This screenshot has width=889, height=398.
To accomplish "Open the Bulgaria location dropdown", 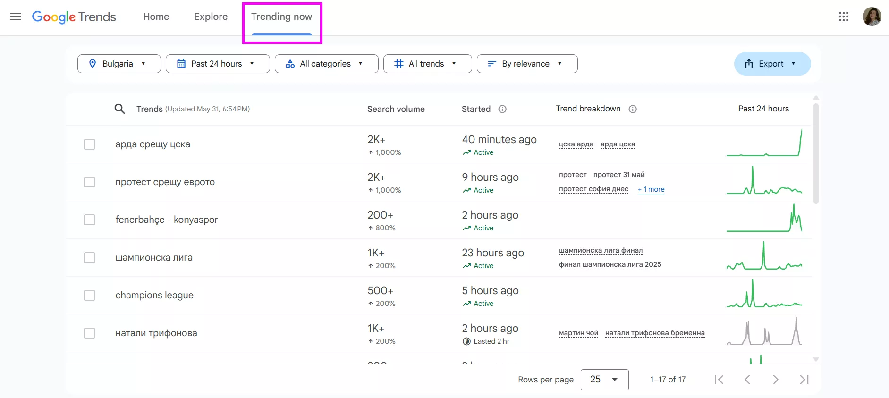I will tap(119, 64).
